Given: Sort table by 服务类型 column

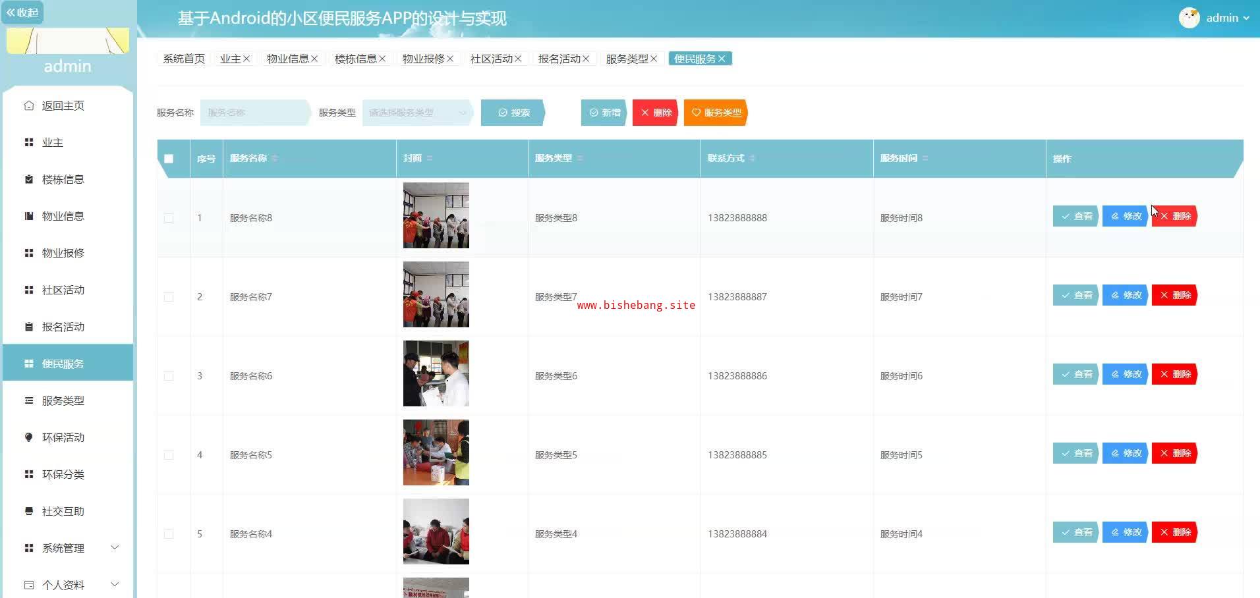Looking at the screenshot, I should point(580,158).
